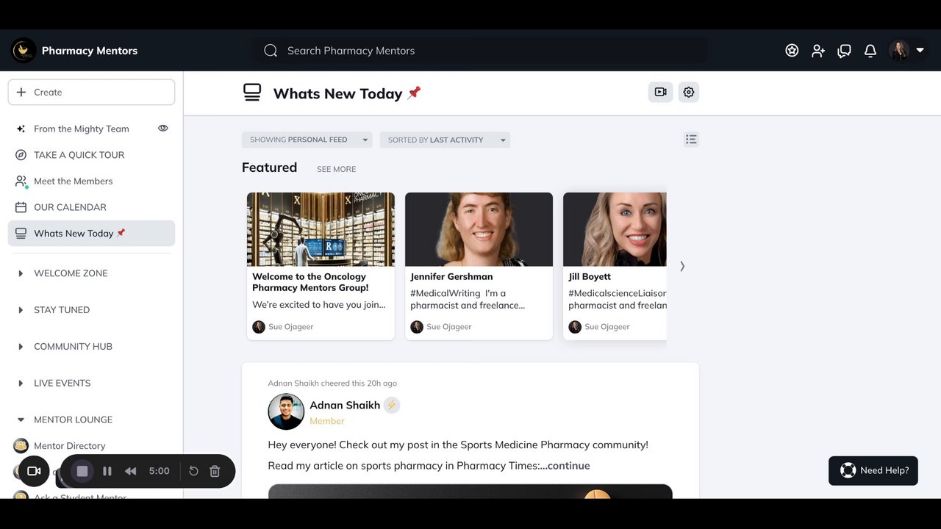Open OUR CALENDAR
The width and height of the screenshot is (941, 529).
pyautogui.click(x=70, y=207)
